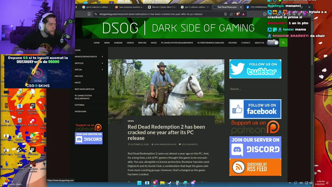Open PC GAMES SYSTEM REQUIREMENTS top menu
This screenshot has height=187, width=332.
click(x=177, y=43)
